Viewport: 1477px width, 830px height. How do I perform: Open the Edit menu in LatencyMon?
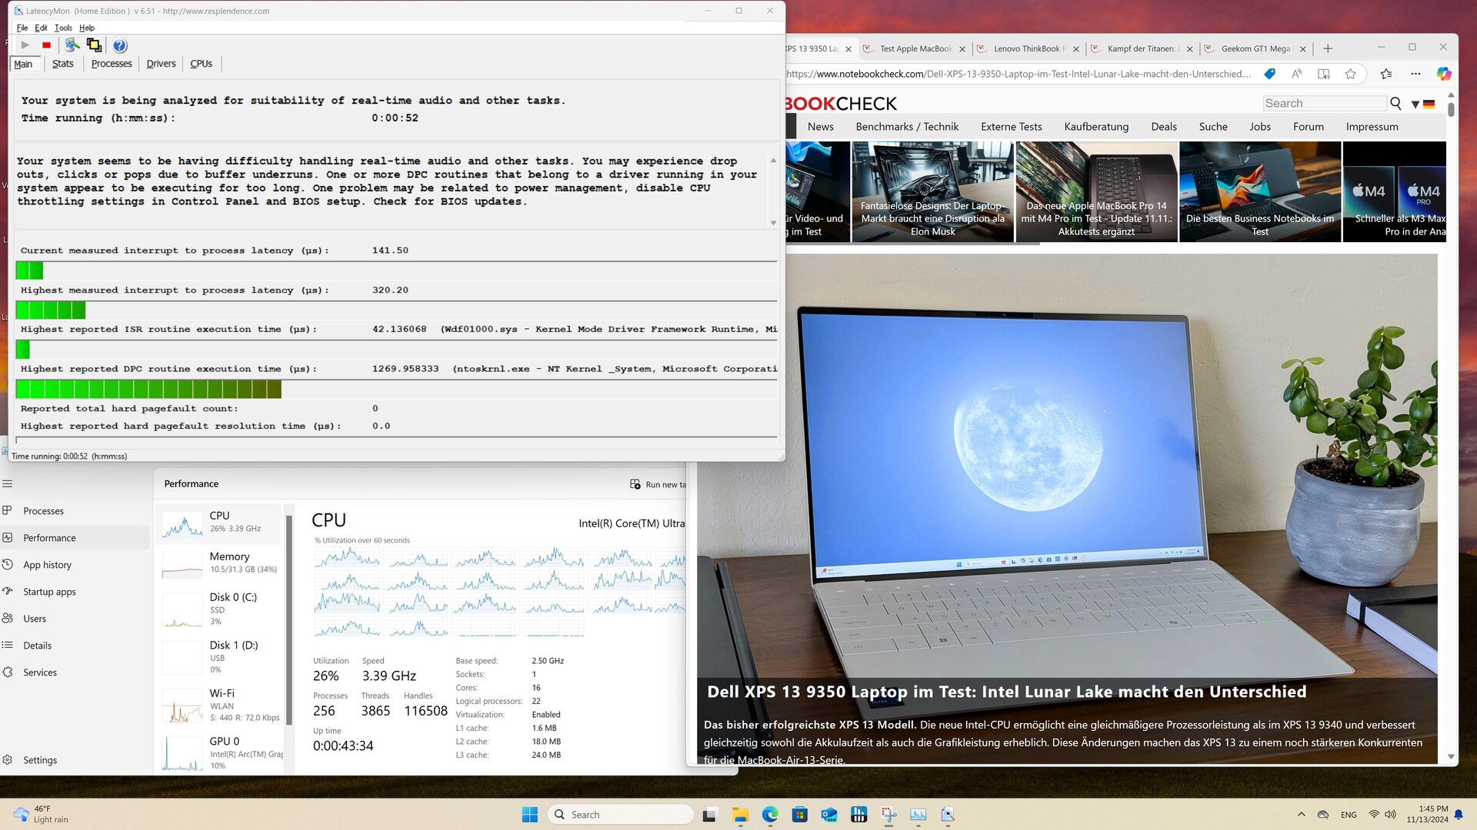coord(41,28)
